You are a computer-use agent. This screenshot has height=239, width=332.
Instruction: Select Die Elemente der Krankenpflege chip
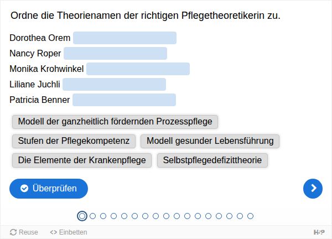(82, 160)
